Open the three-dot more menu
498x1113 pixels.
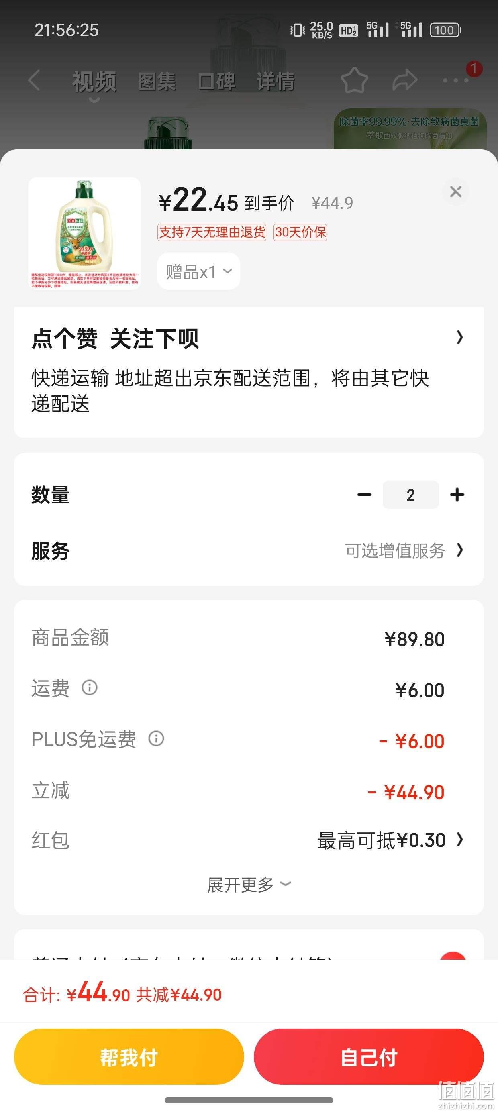(x=456, y=80)
